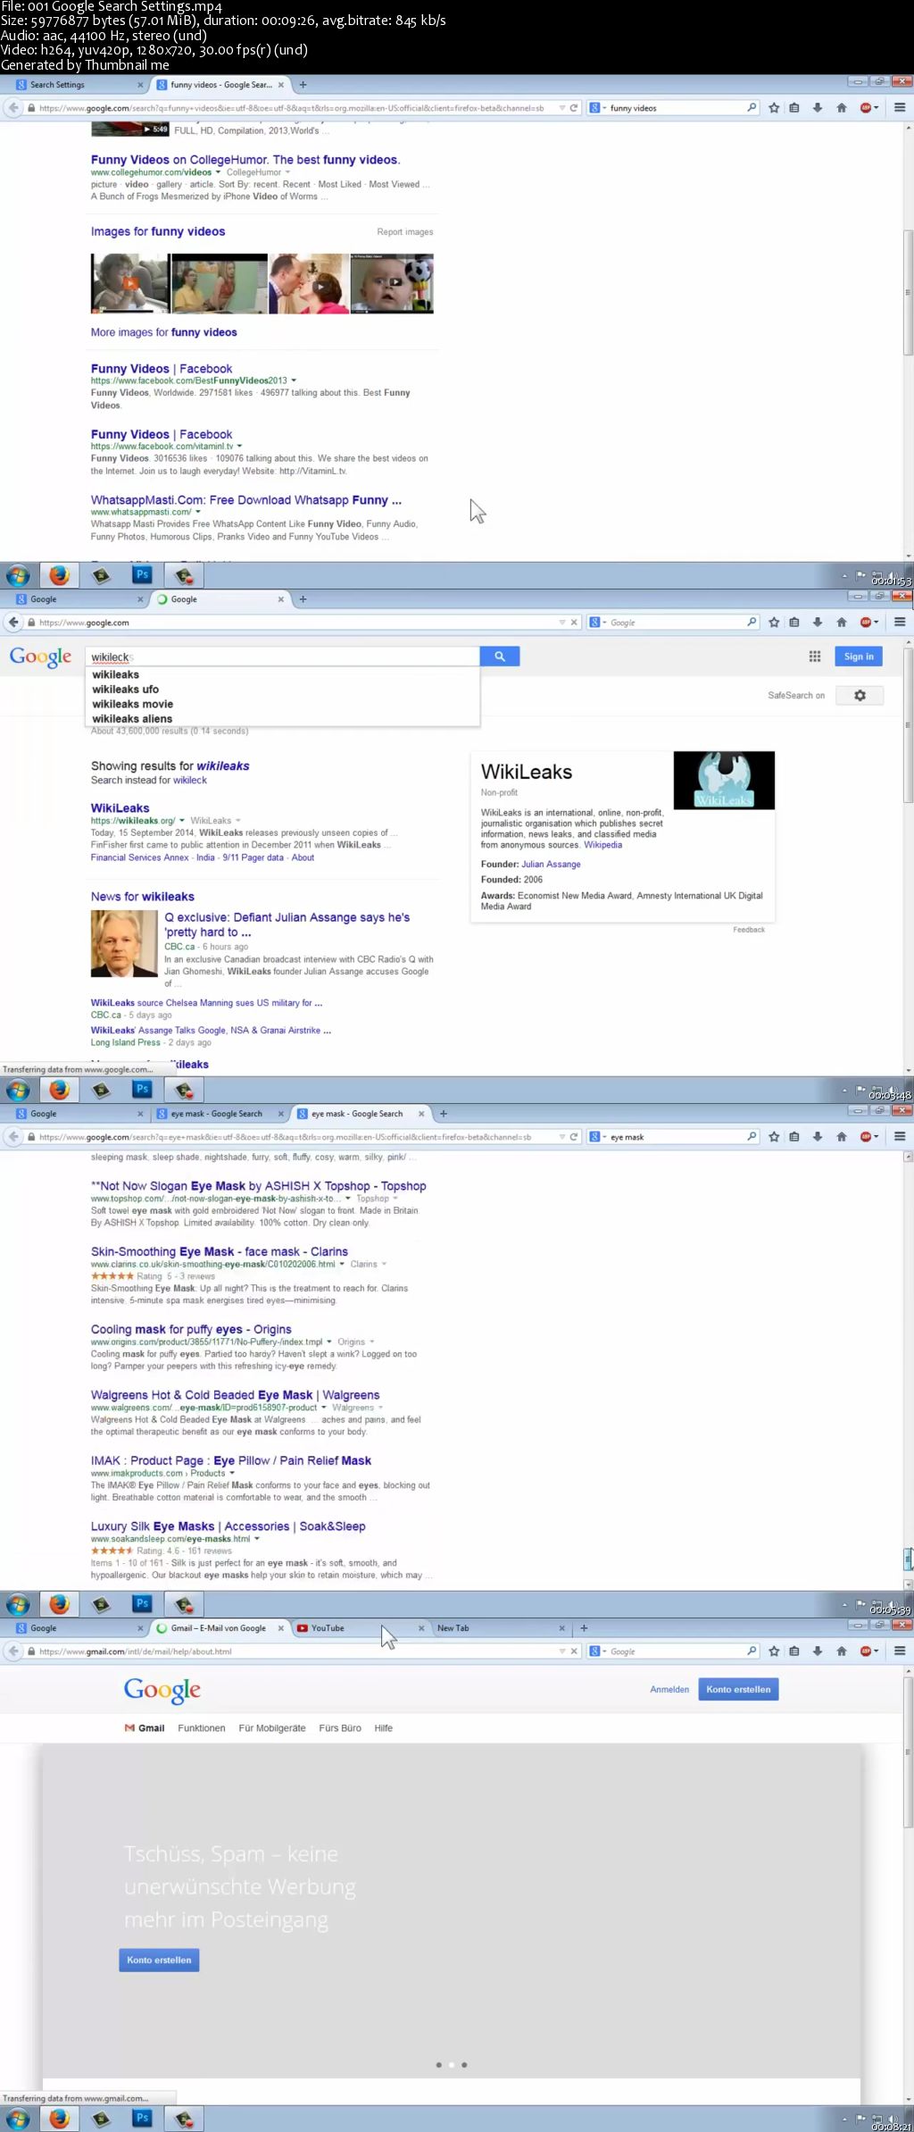Click the Sign in button
The height and width of the screenshot is (2132, 914).
(859, 656)
